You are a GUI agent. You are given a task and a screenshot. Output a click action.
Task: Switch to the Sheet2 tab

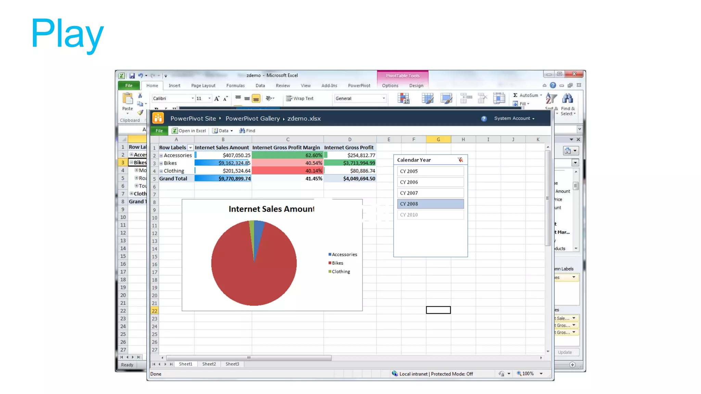pyautogui.click(x=209, y=364)
